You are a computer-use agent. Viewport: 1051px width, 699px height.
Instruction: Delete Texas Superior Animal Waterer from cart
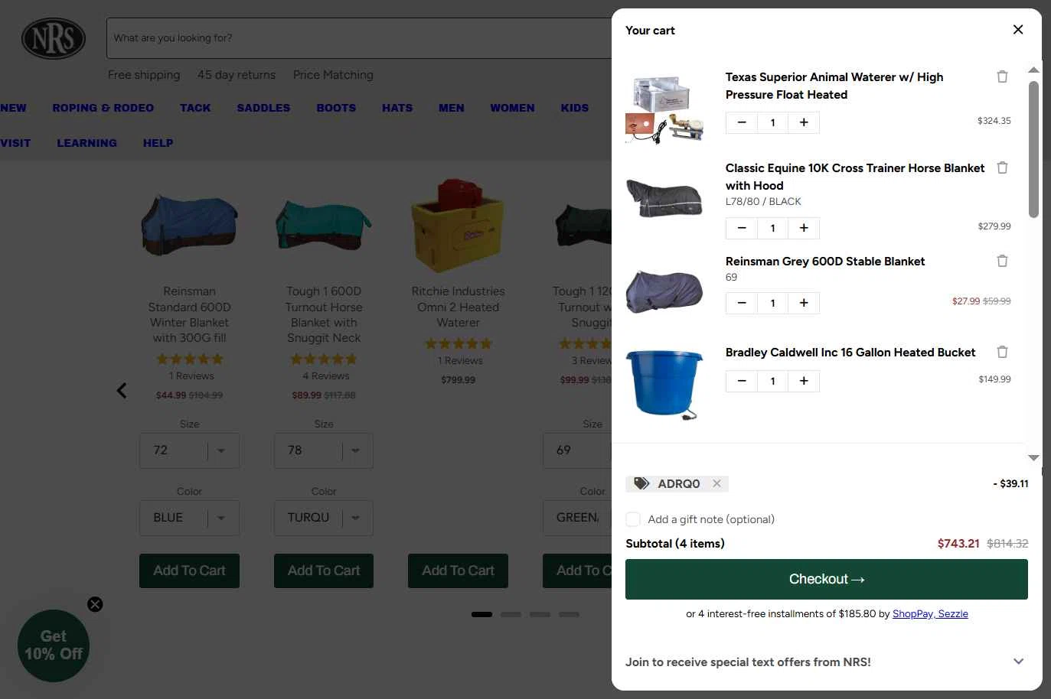(x=1002, y=76)
